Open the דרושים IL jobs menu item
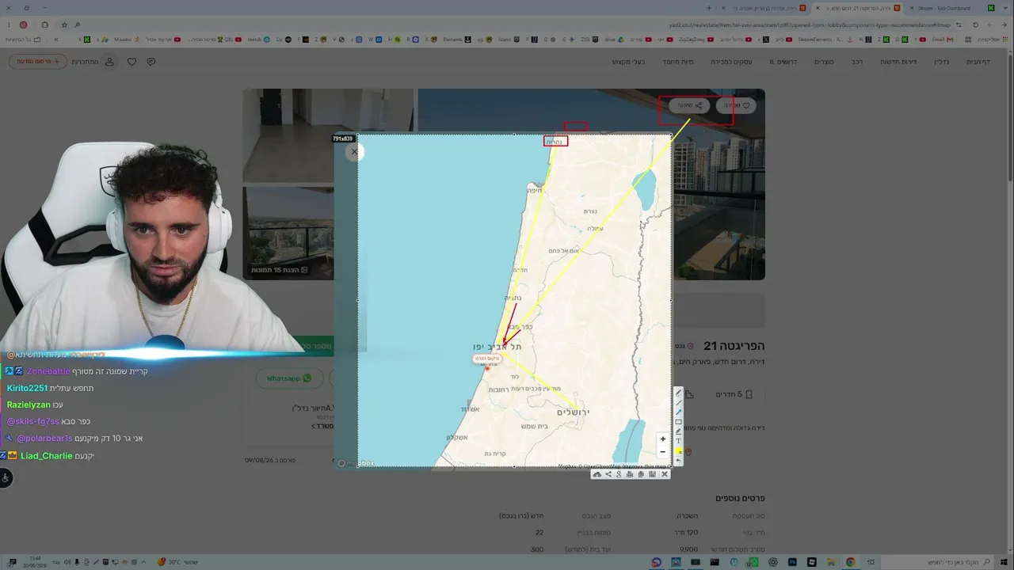The image size is (1014, 570). (x=783, y=62)
